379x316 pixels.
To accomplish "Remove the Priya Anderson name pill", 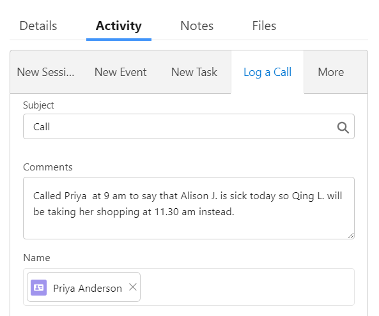I will [x=133, y=287].
